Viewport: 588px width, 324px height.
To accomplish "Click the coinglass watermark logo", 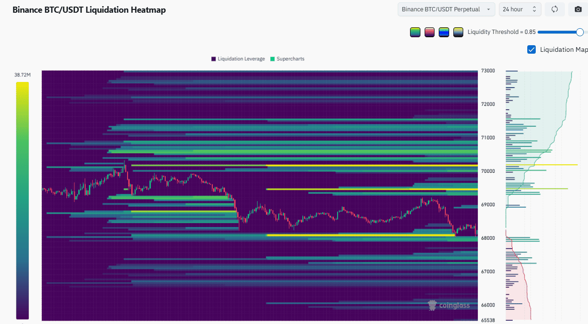I will [449, 306].
